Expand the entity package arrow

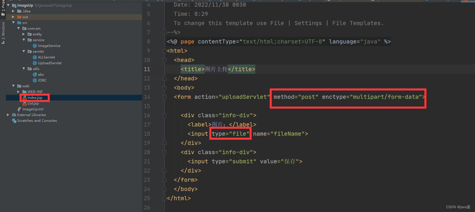pyautogui.click(x=24, y=34)
